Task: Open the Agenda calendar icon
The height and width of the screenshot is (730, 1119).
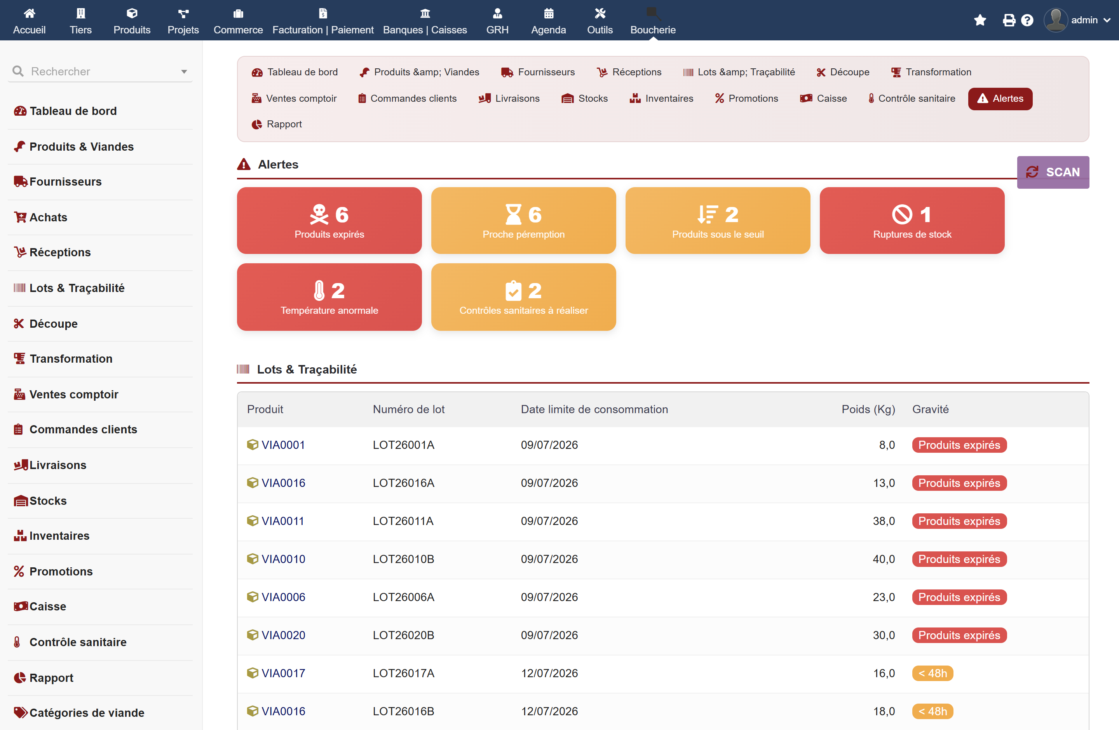Action: click(x=548, y=13)
